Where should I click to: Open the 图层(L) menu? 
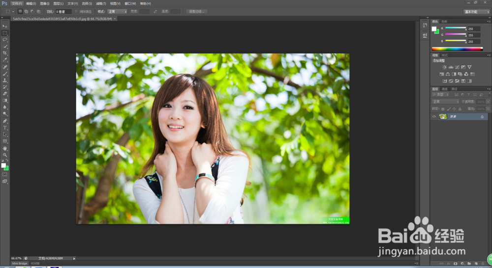59,3
